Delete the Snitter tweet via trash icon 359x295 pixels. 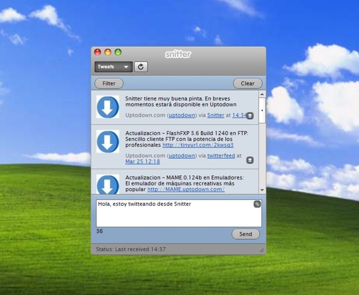(x=250, y=116)
